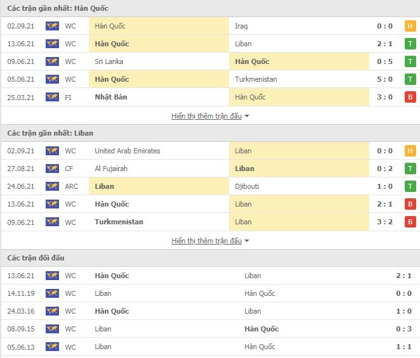Open Turkmenistan team in 05.06.21 match
The width and height of the screenshot is (420, 358).
tap(256, 79)
